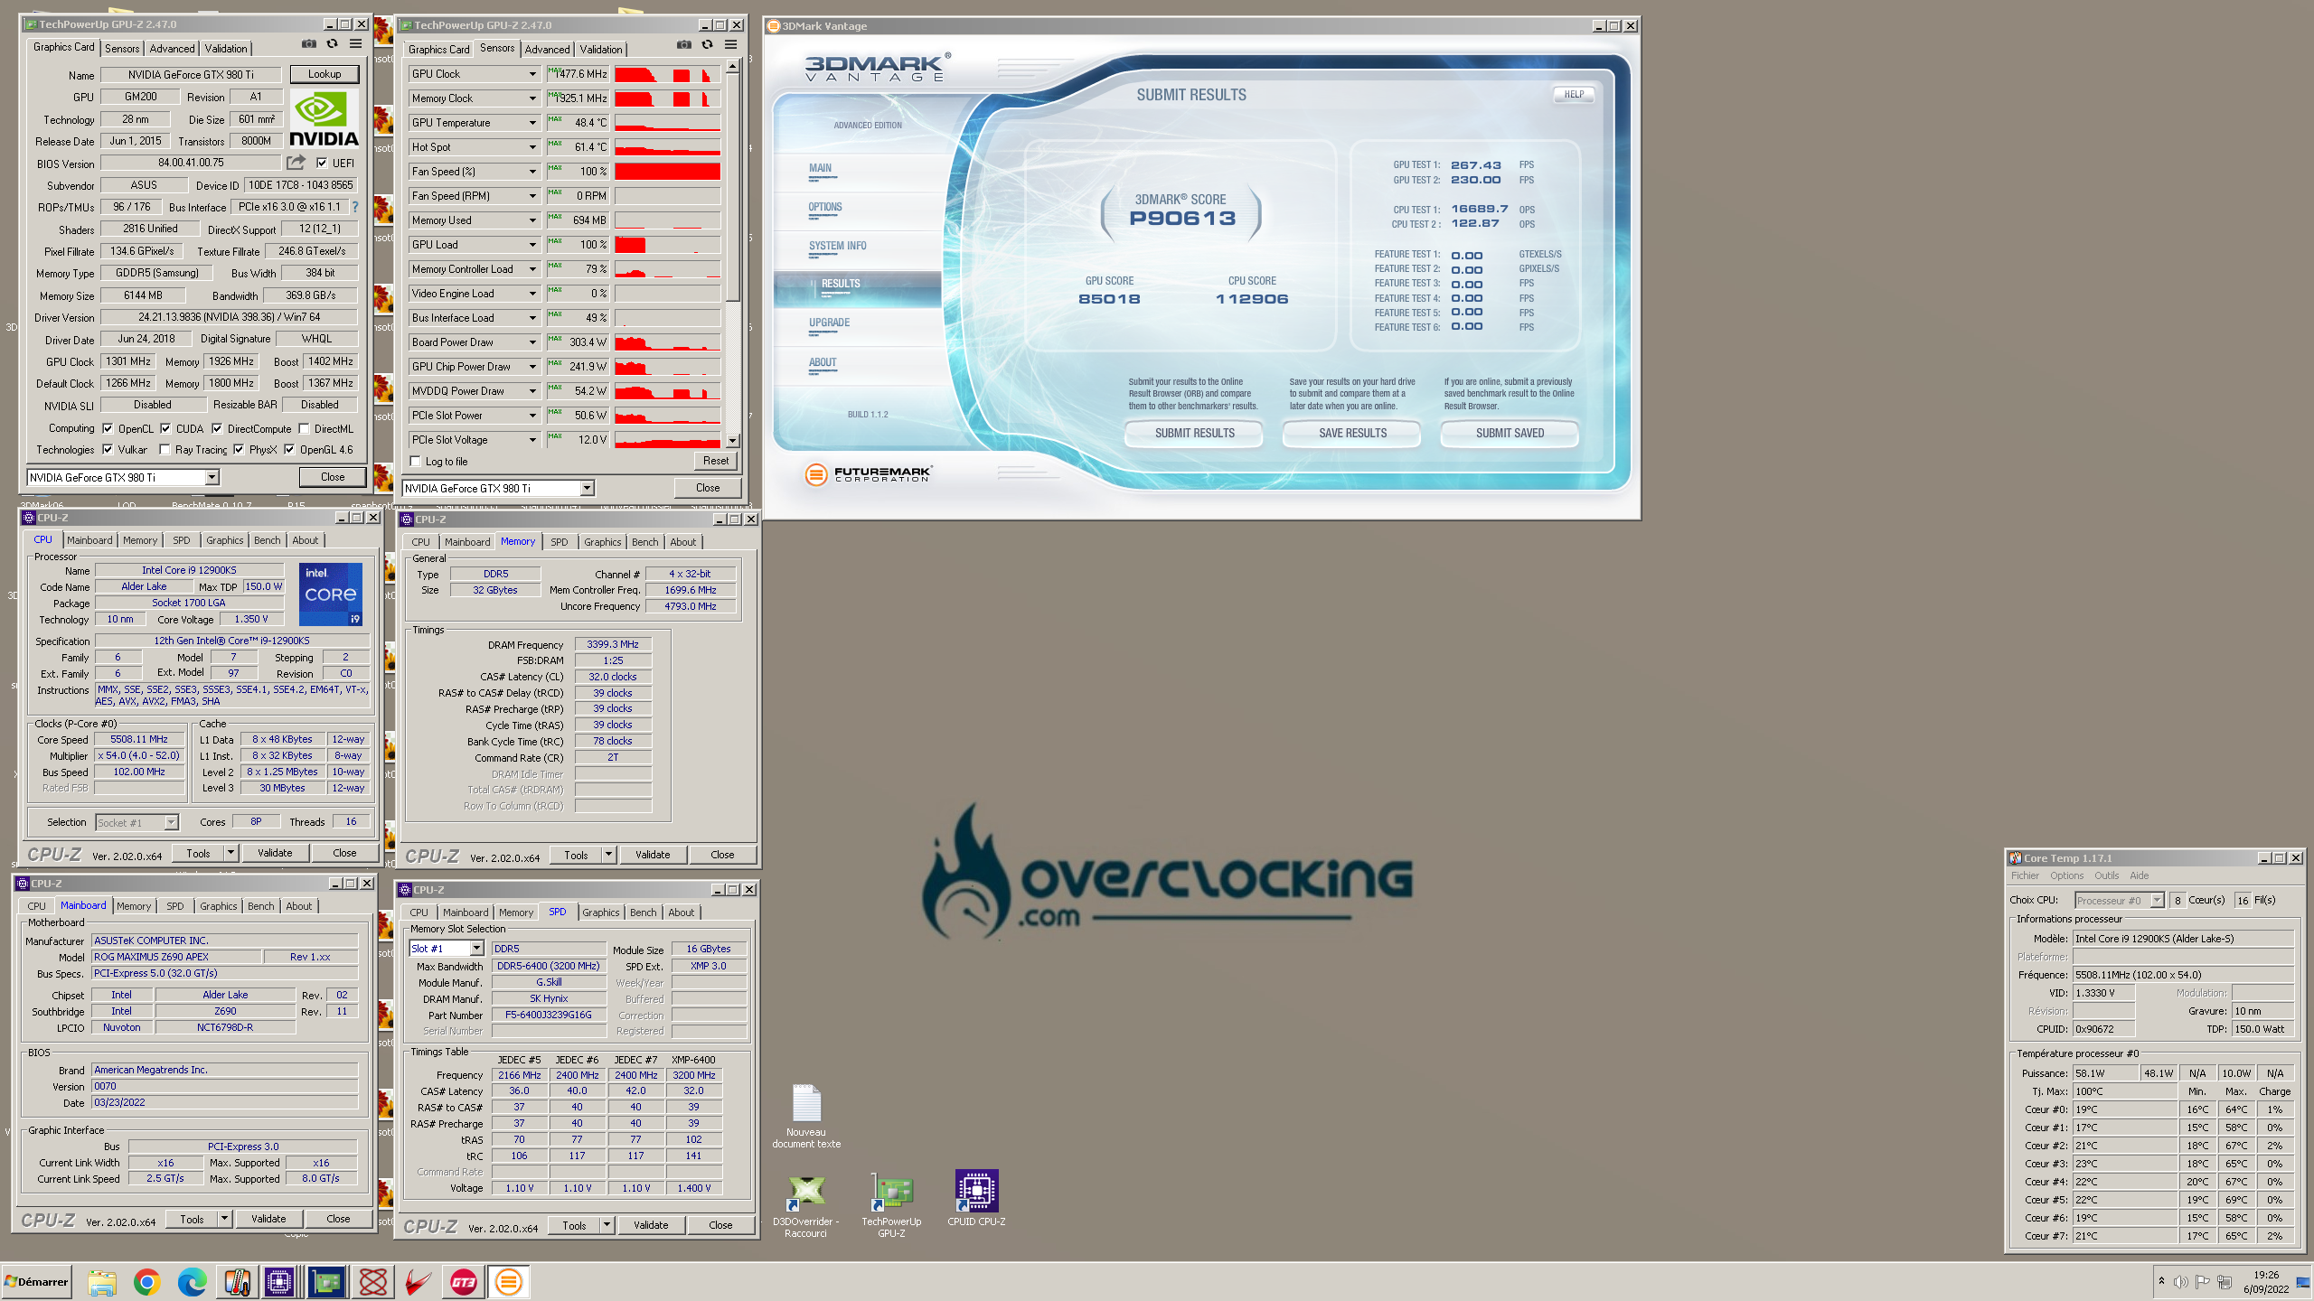Launch Microsoft Edge from the taskbar
The width and height of the screenshot is (2314, 1301).
(192, 1282)
